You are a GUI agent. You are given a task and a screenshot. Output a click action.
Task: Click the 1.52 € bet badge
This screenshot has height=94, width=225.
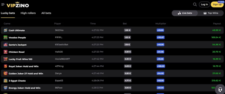tap(127, 37)
